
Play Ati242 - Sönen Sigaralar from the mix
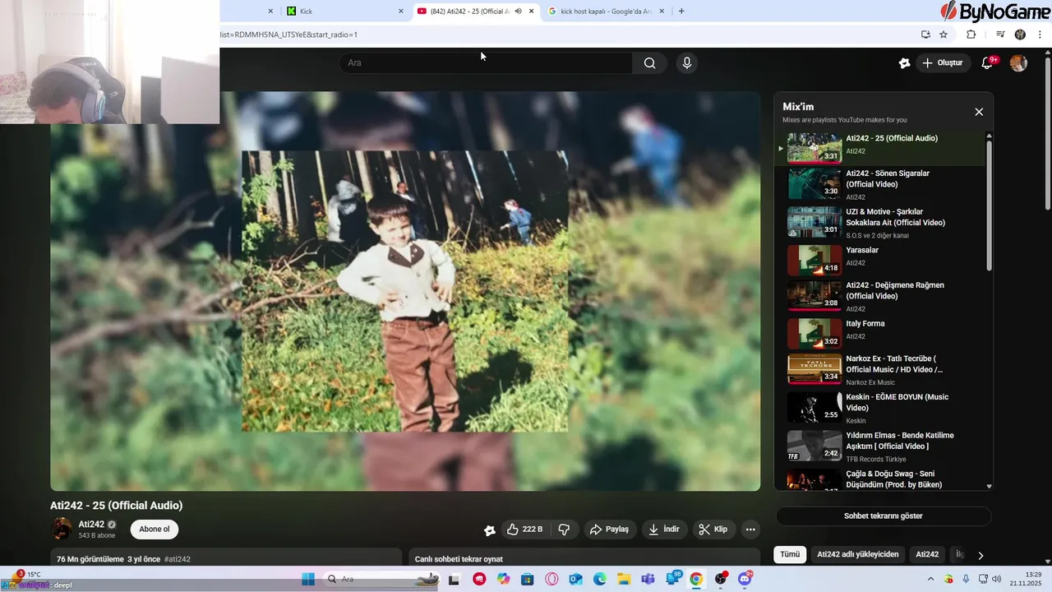[879, 185]
